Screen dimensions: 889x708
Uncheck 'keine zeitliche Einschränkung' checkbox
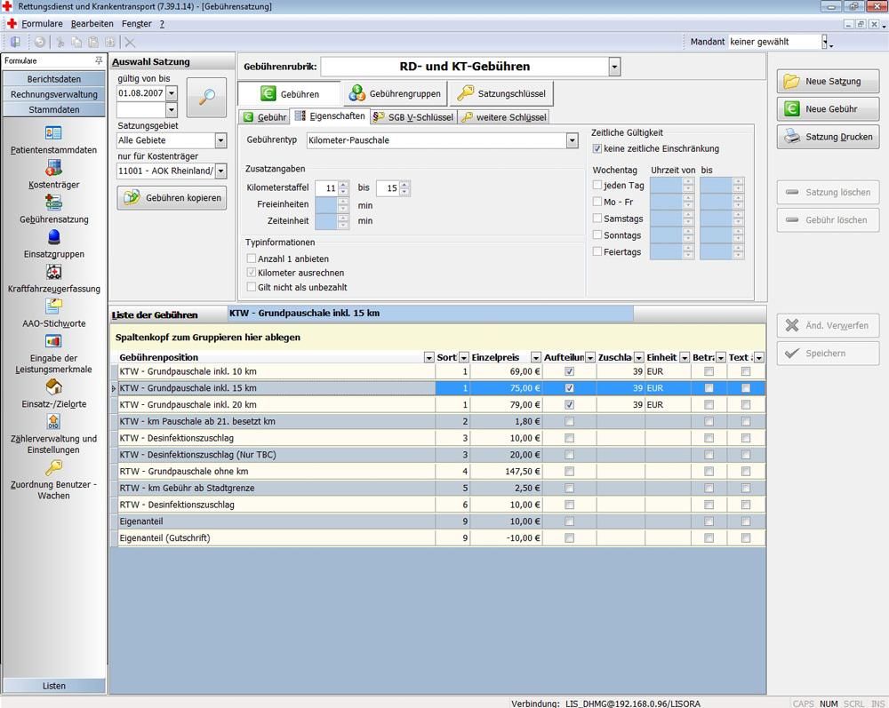pyautogui.click(x=597, y=149)
